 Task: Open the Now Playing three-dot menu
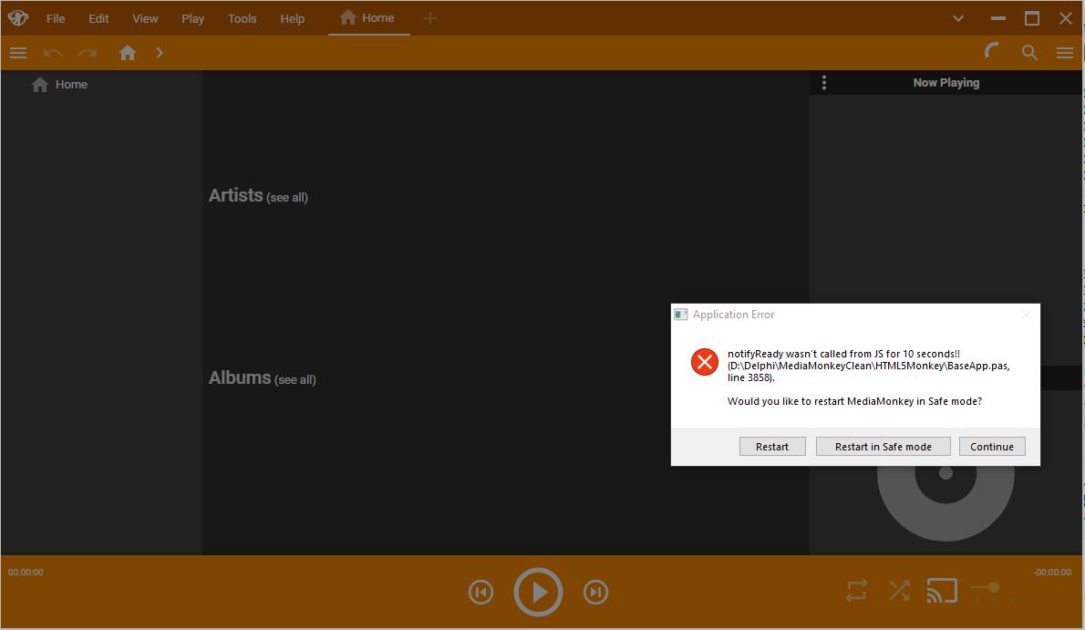tap(824, 83)
